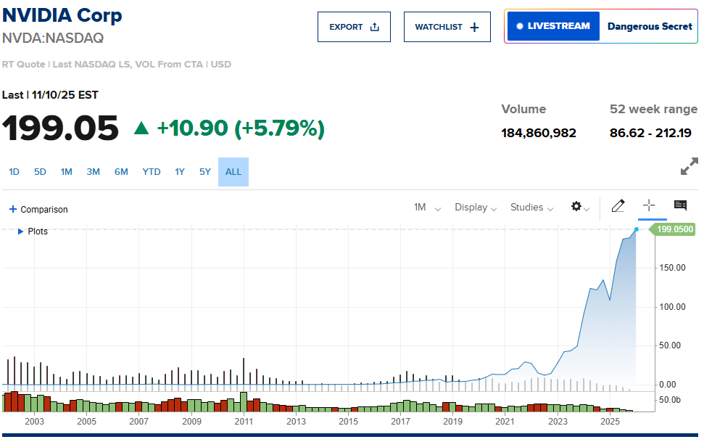Viewport: 704px width, 442px height.
Task: Click the Export upload icon
Action: [x=375, y=27]
